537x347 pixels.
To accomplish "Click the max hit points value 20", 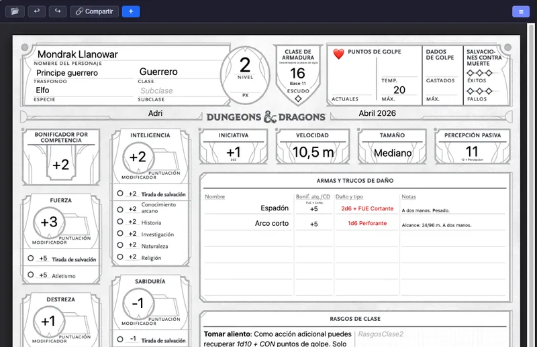I will [399, 90].
